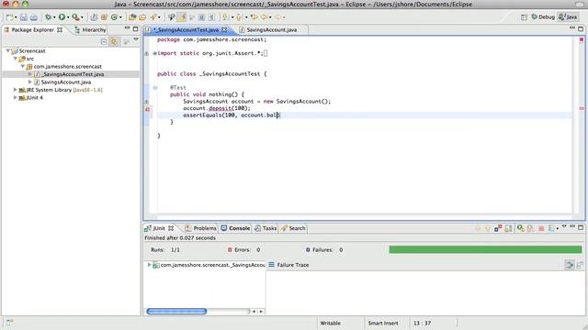Click the Back navigation arrow icon
This screenshot has width=588, height=330.
click(264, 17)
